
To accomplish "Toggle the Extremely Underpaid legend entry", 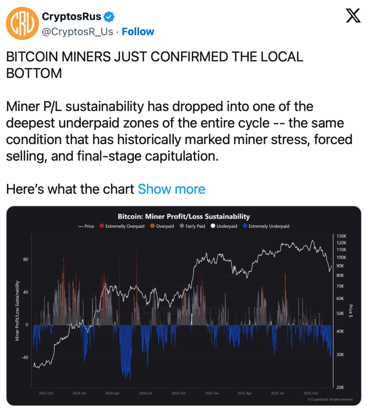I will click(266, 226).
